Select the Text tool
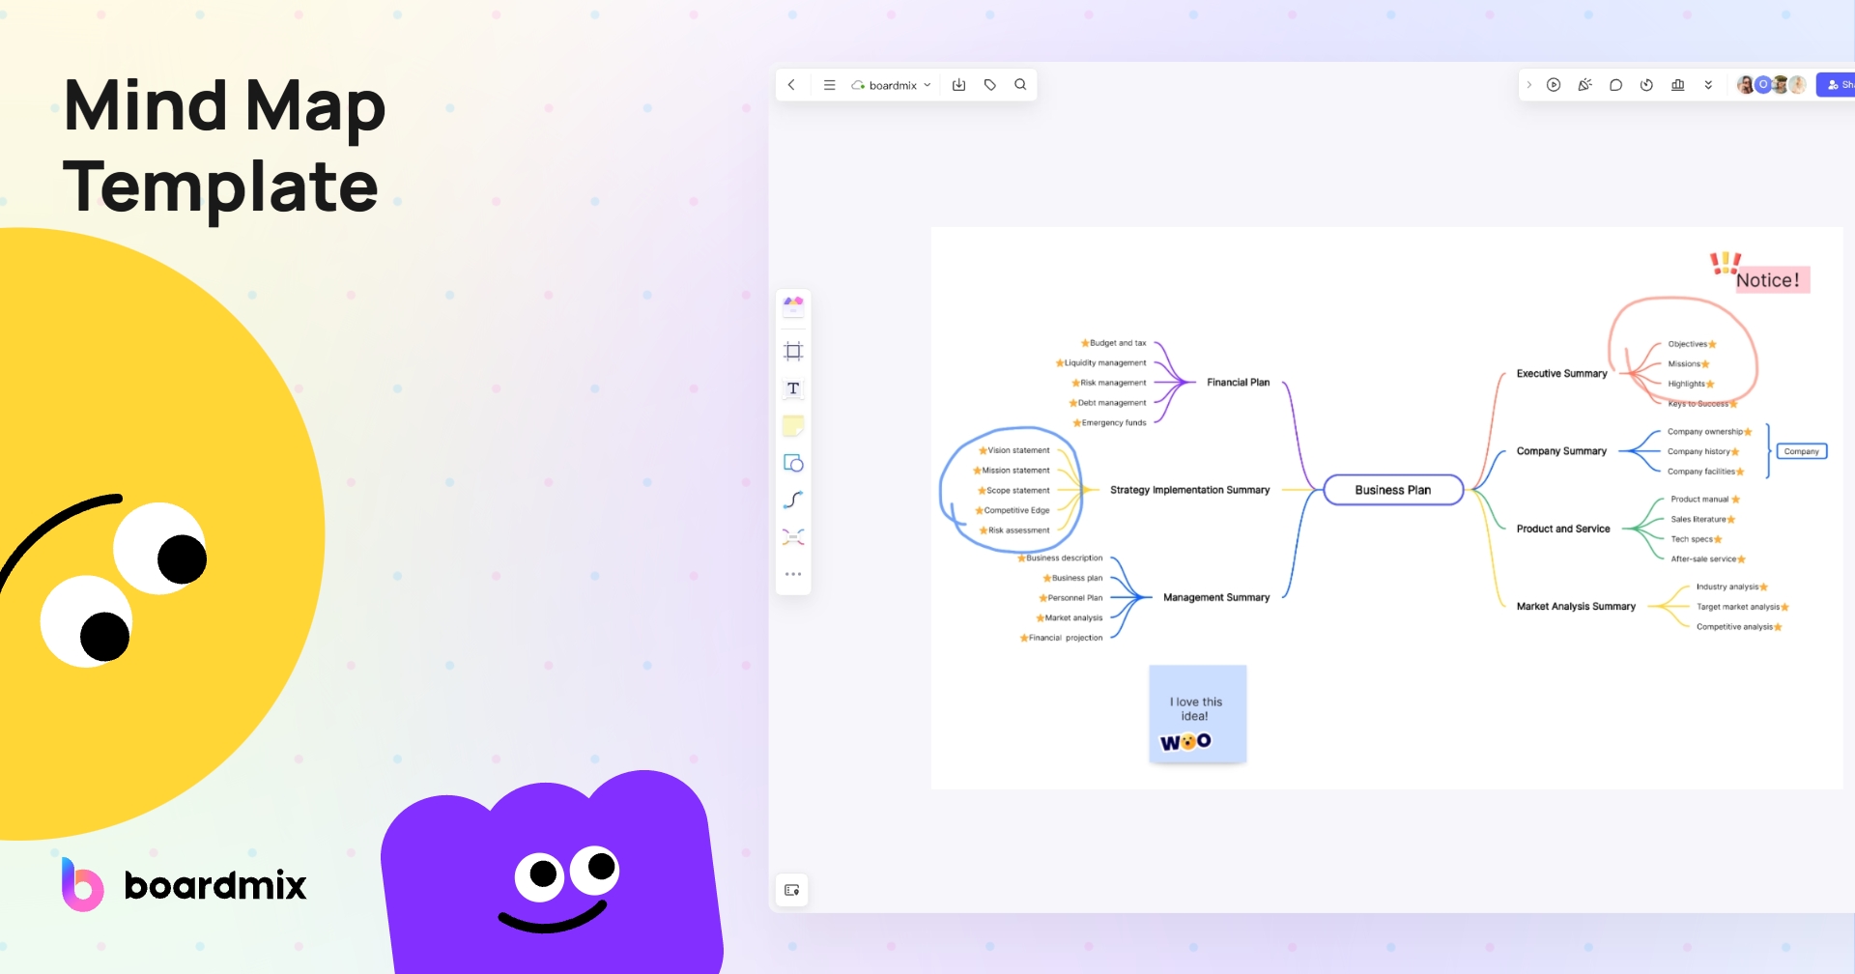Screen dimensions: 1855x974 [x=793, y=388]
